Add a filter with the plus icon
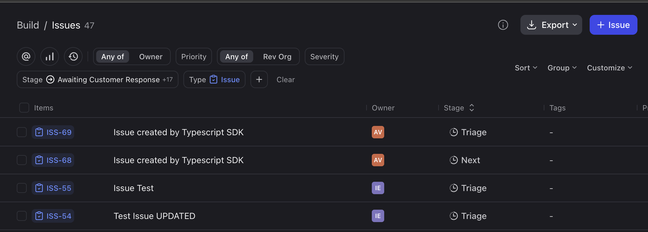This screenshot has width=648, height=232. click(259, 80)
